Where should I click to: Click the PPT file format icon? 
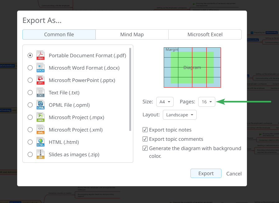tap(40, 80)
